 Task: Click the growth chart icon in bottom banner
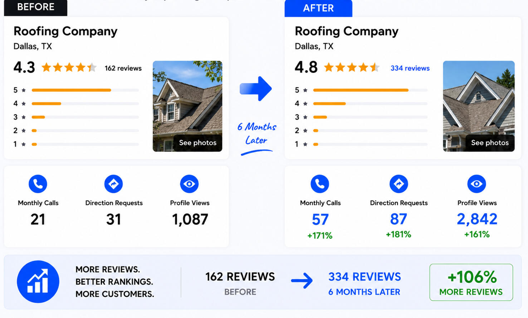click(x=38, y=282)
